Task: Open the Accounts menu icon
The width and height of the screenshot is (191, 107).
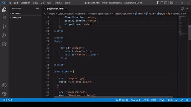Action: 4,85
